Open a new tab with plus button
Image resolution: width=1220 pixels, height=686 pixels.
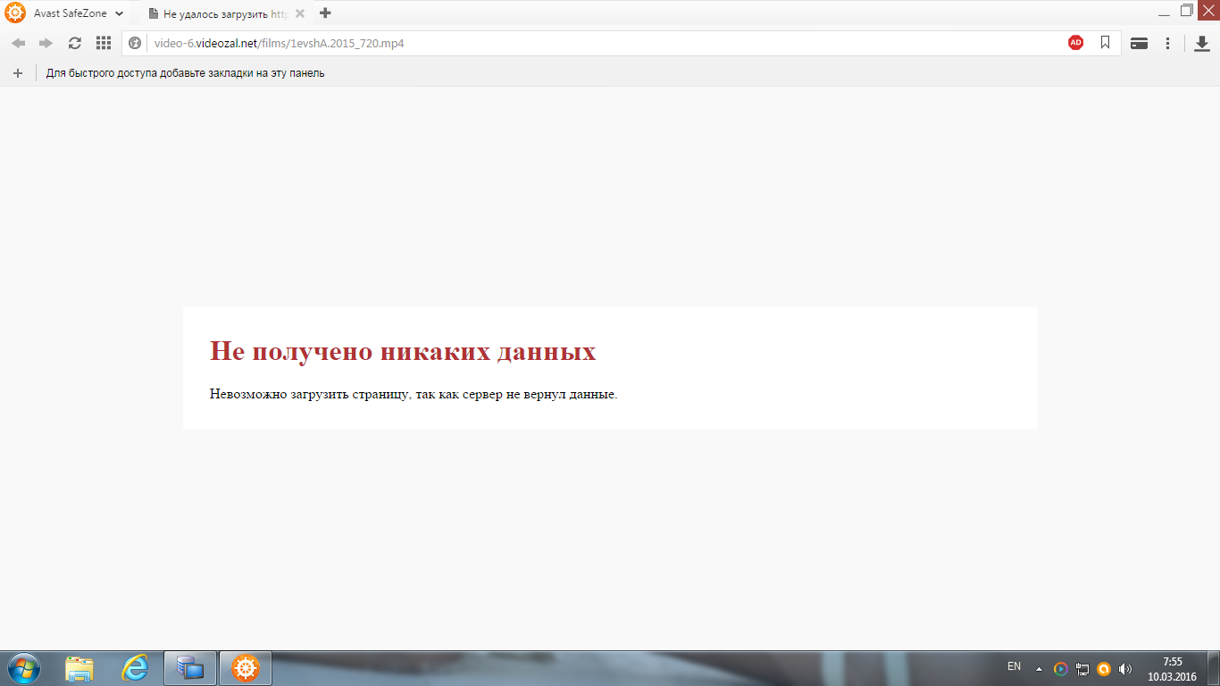pyautogui.click(x=325, y=13)
